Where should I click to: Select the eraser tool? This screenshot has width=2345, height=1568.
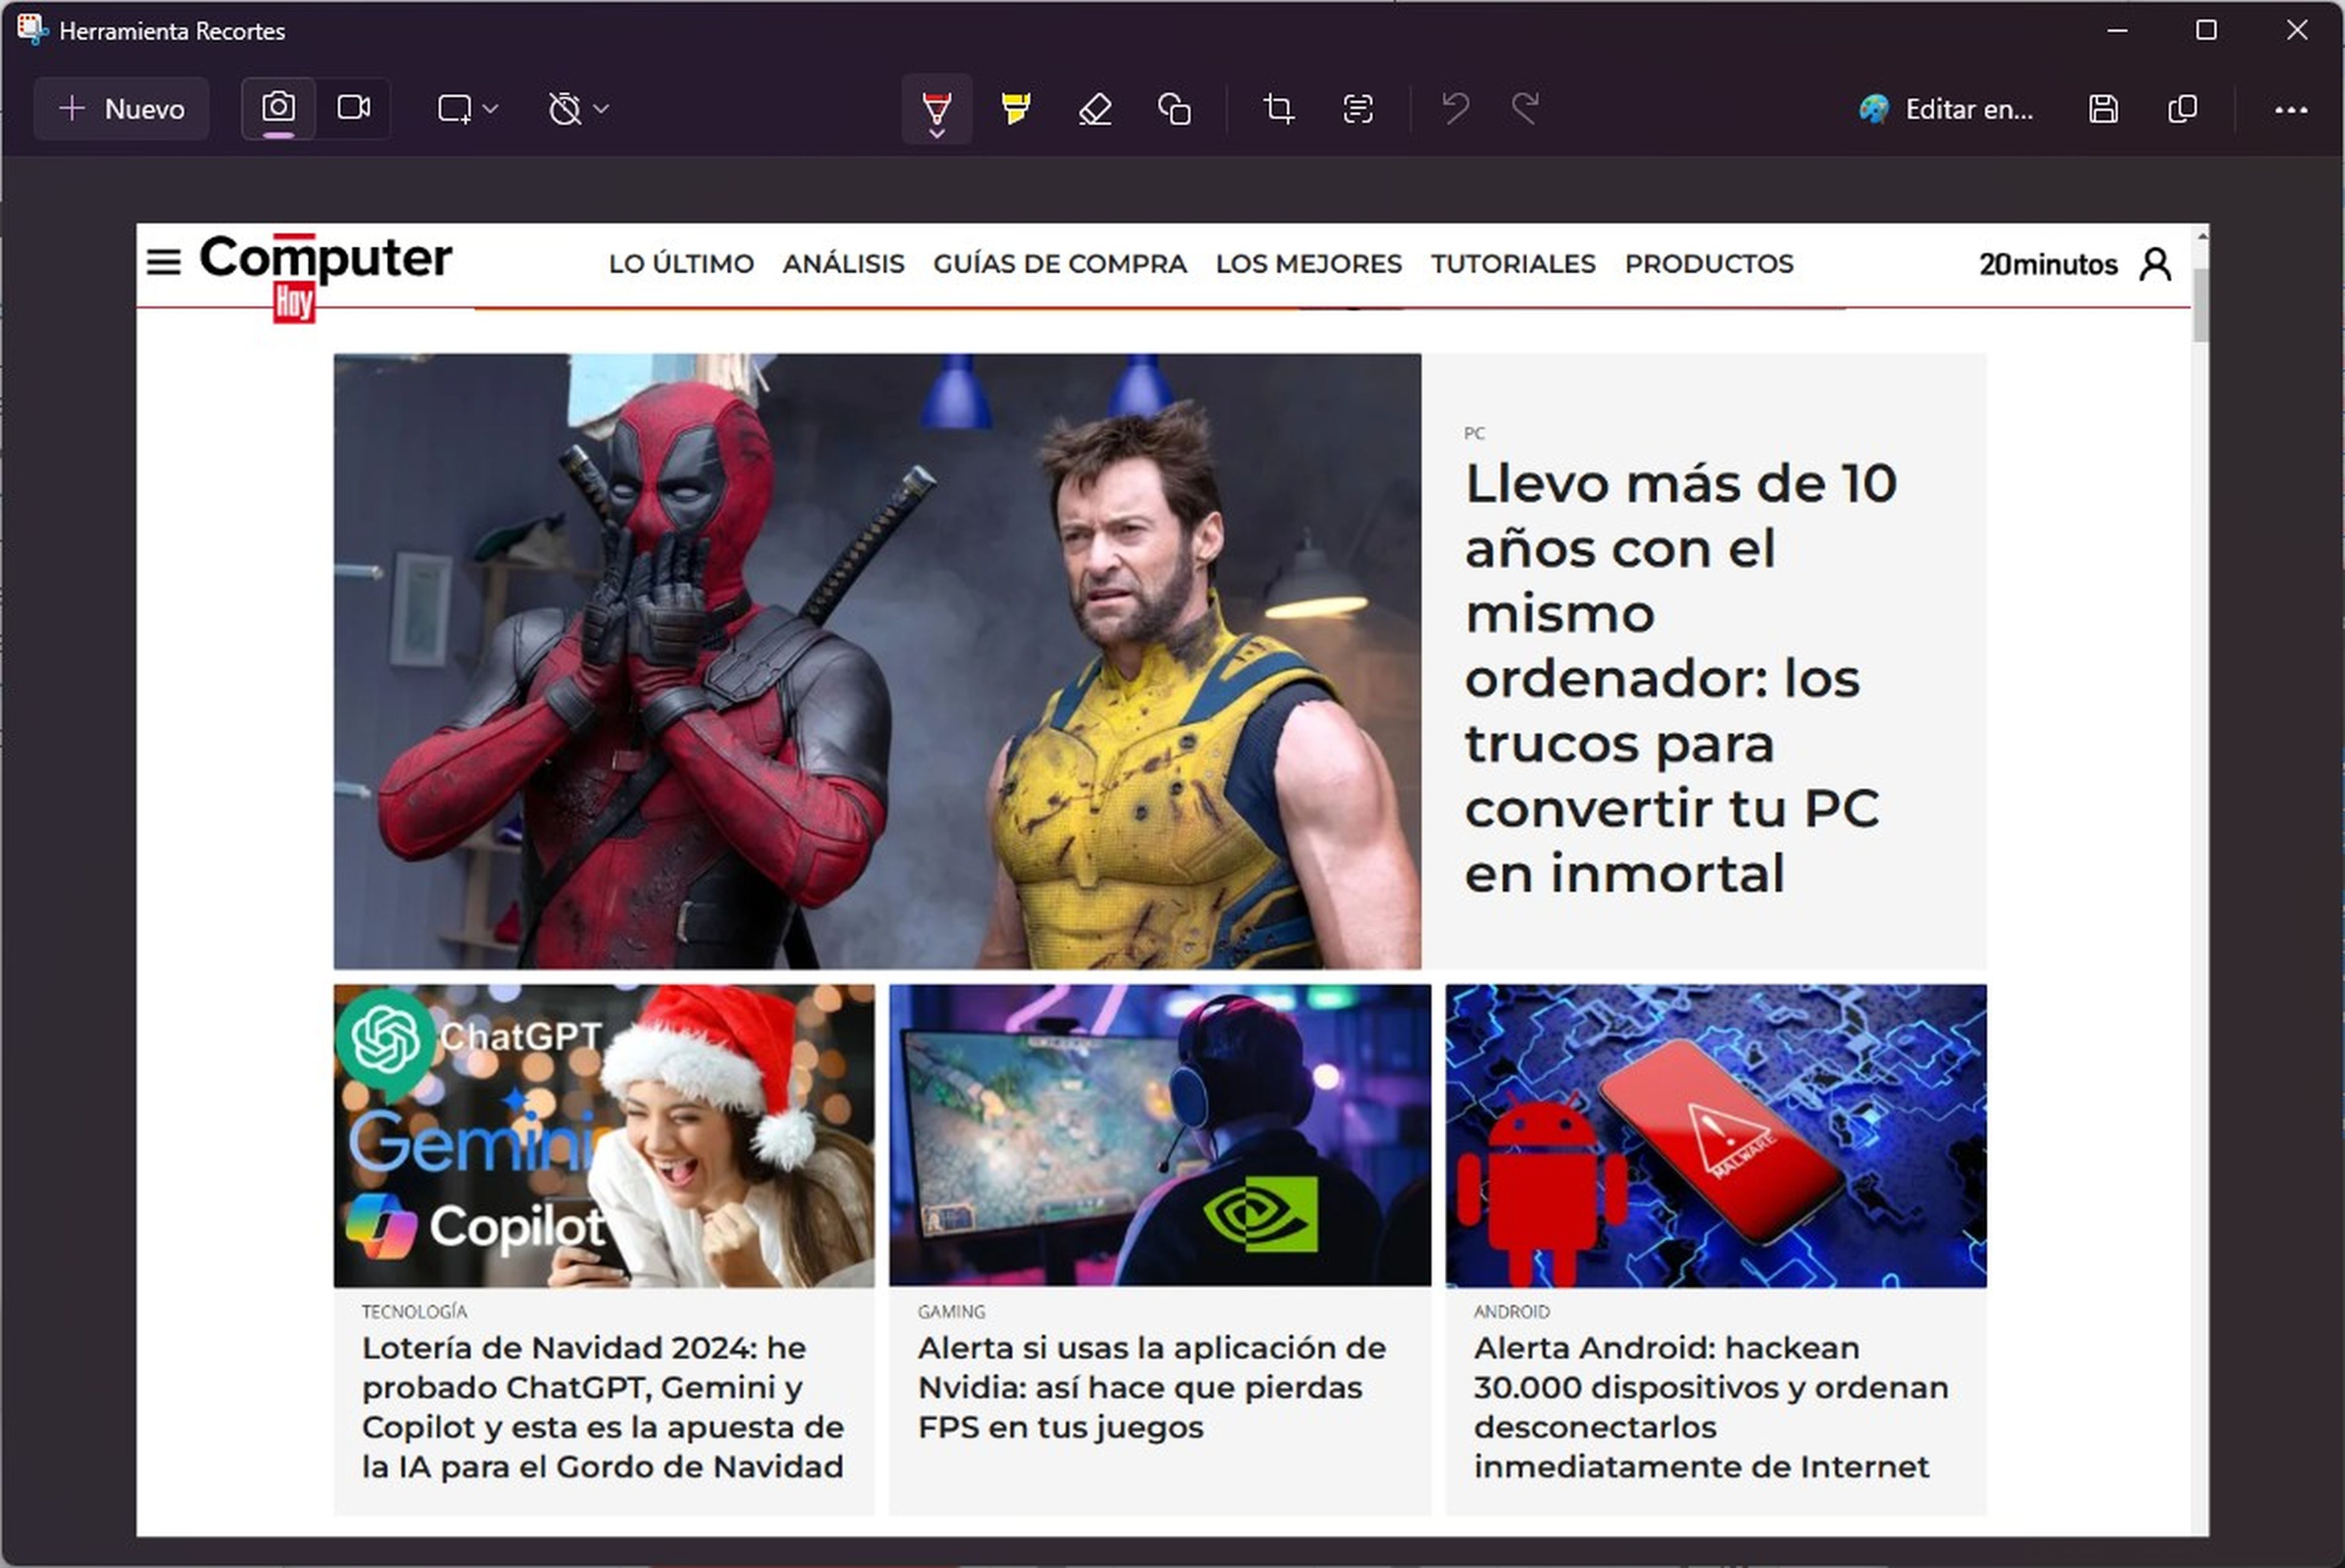click(1095, 108)
